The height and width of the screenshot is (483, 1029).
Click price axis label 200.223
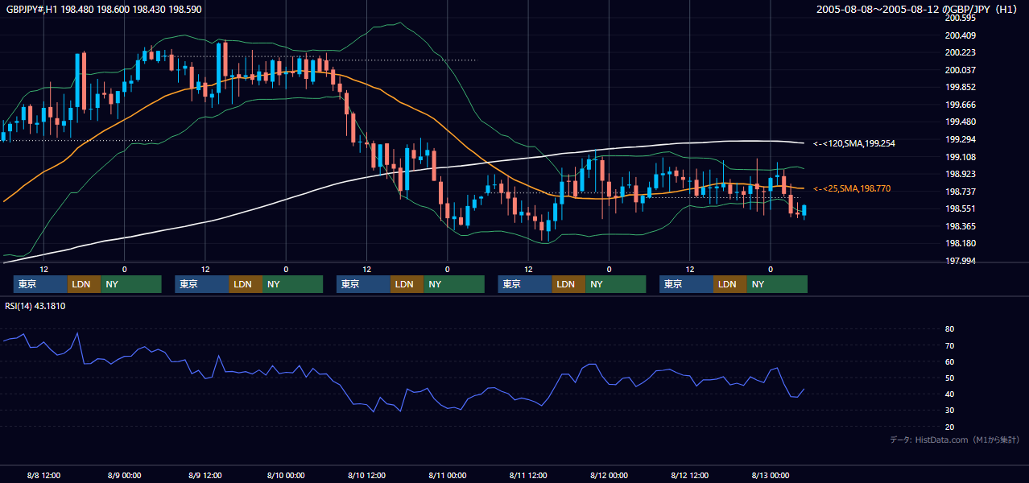pyautogui.click(x=960, y=52)
